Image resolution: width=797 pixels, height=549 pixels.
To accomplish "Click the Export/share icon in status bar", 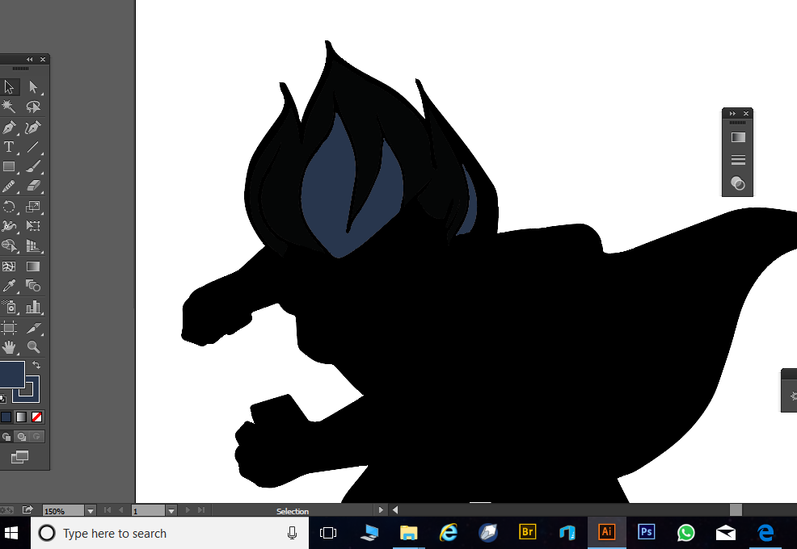I will click(x=27, y=509).
